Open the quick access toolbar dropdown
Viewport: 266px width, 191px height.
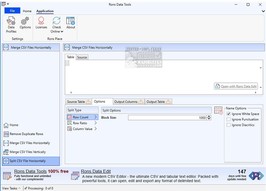point(8,4)
